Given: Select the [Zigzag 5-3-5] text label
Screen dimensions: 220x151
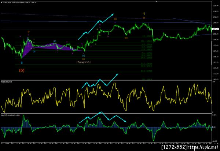Looking at the screenshot, I should [x=84, y=62].
